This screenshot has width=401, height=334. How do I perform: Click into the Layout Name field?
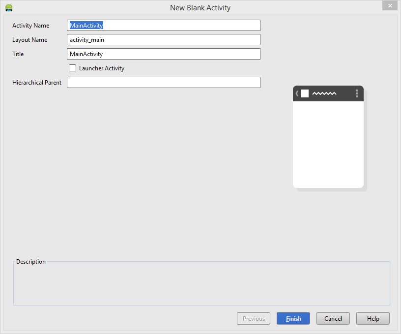pyautogui.click(x=163, y=40)
